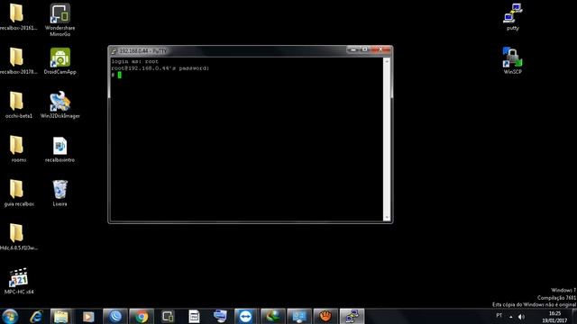Select the Mdc.6.0.5 folder icon
The width and height of the screenshot is (577, 324).
coord(18,237)
